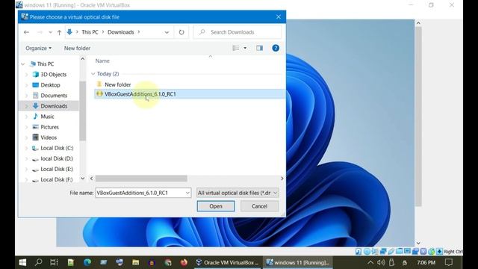Click inside the Search Downloads box
This screenshot has height=269, width=478.
click(x=238, y=32)
